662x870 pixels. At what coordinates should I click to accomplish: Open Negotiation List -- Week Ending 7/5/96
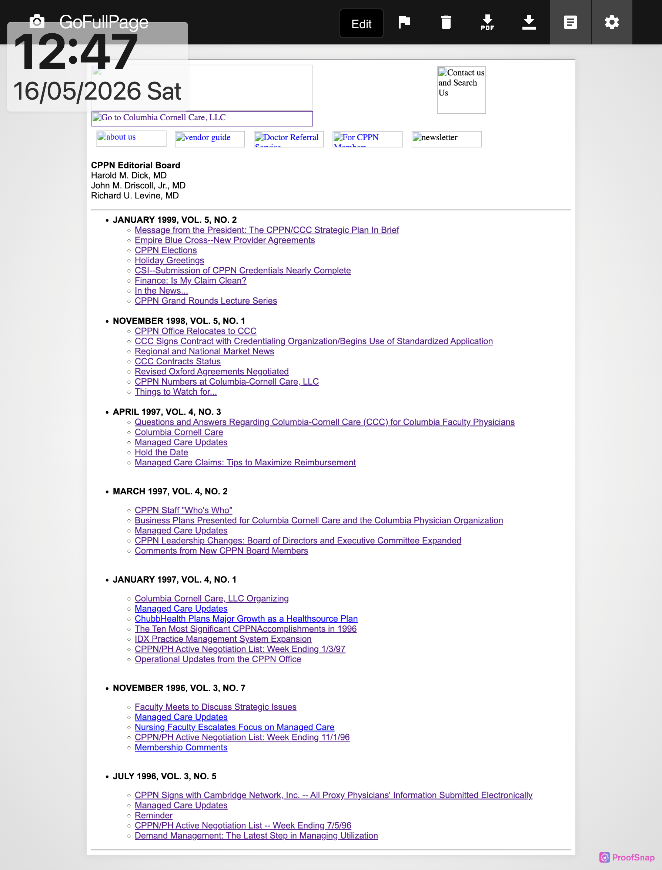243,826
